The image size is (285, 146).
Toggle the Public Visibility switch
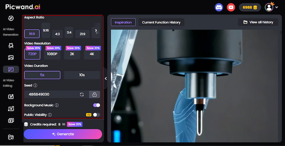pos(97,115)
